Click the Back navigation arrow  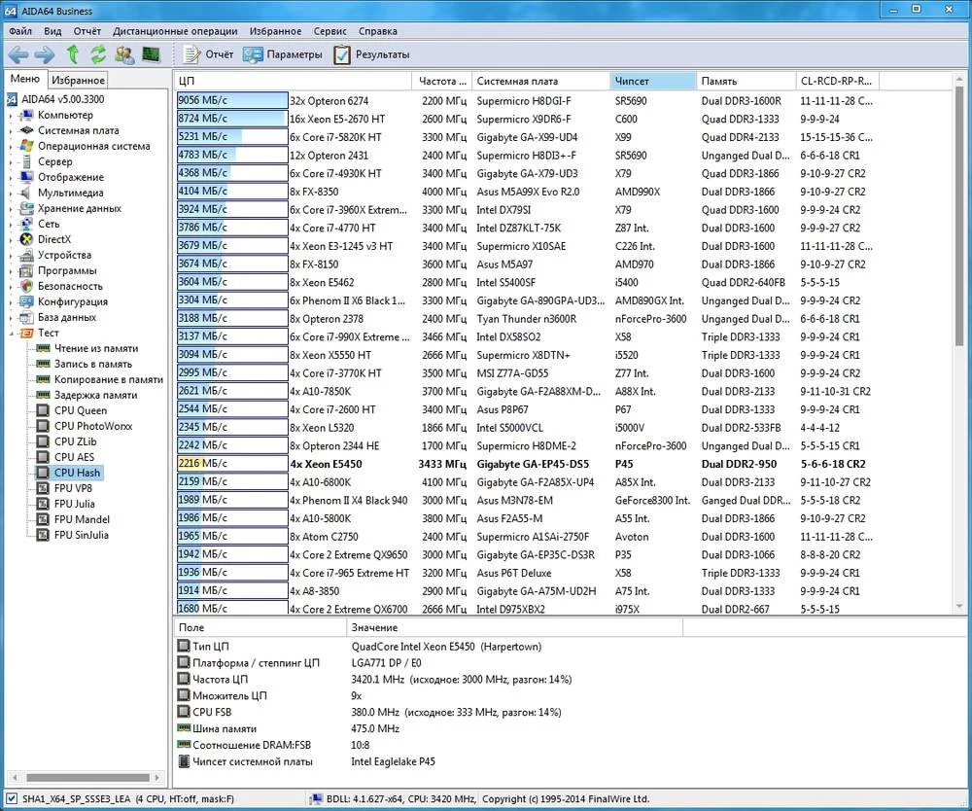[x=18, y=54]
